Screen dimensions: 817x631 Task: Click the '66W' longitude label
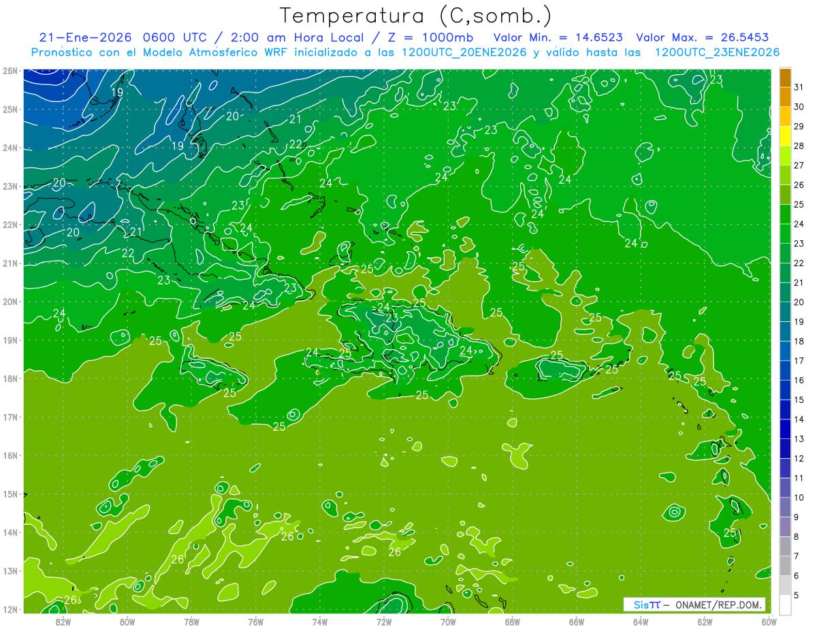576,622
